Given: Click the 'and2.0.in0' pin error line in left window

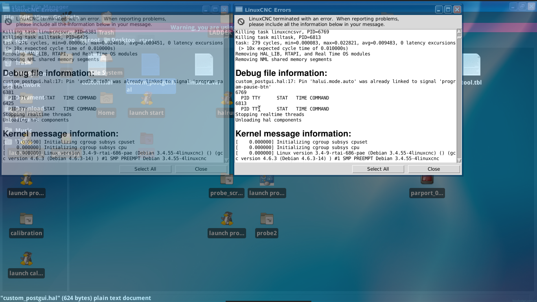Looking at the screenshot, I should tap(113, 84).
